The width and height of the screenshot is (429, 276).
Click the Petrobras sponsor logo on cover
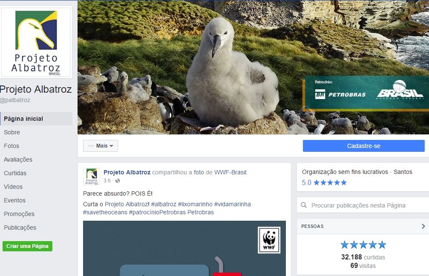point(340,94)
